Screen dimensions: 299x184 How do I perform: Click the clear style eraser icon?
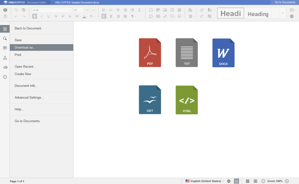click(202, 10)
